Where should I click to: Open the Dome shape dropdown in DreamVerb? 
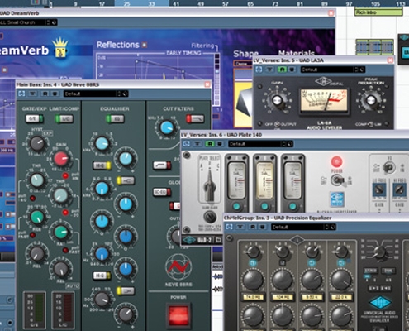tap(244, 64)
